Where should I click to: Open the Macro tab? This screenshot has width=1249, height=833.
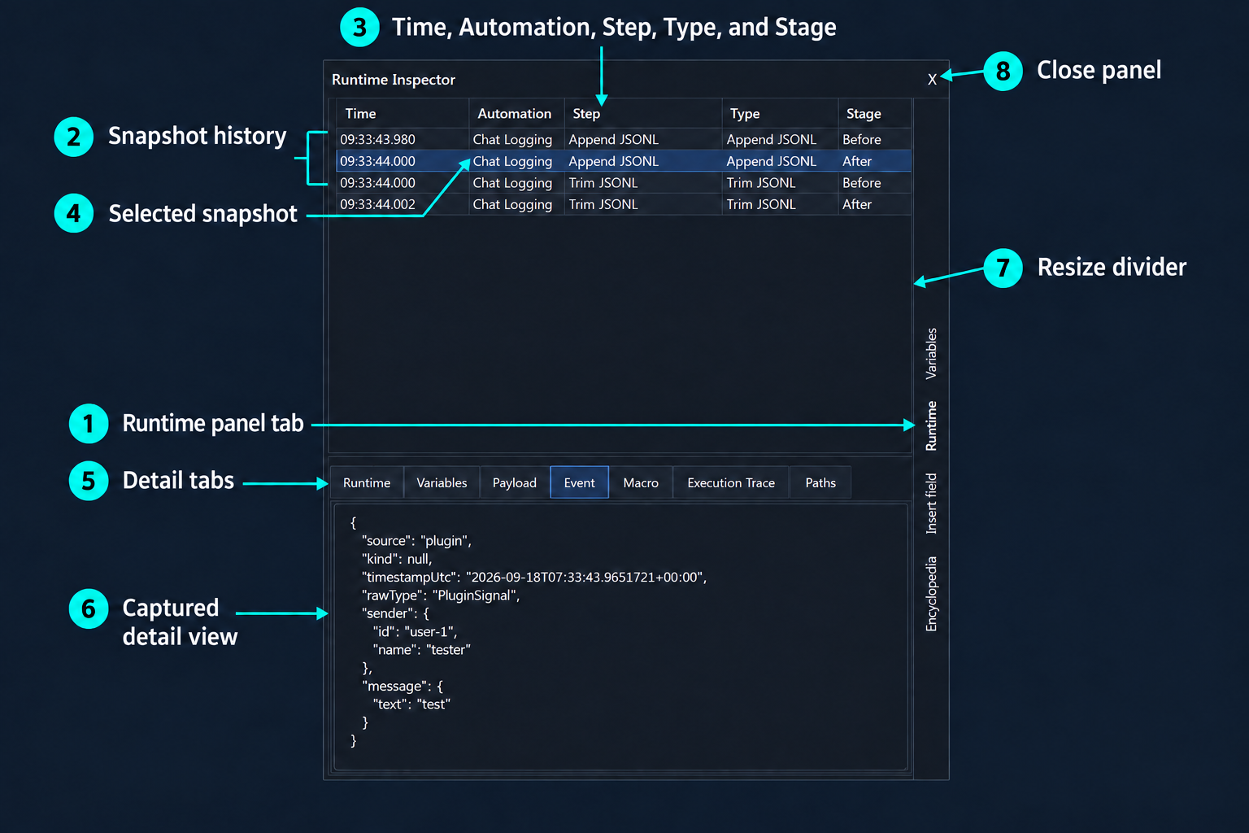641,482
